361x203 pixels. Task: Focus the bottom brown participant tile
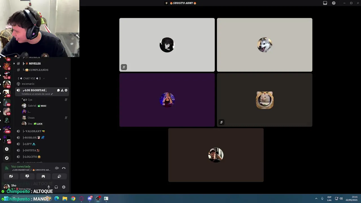click(x=216, y=155)
